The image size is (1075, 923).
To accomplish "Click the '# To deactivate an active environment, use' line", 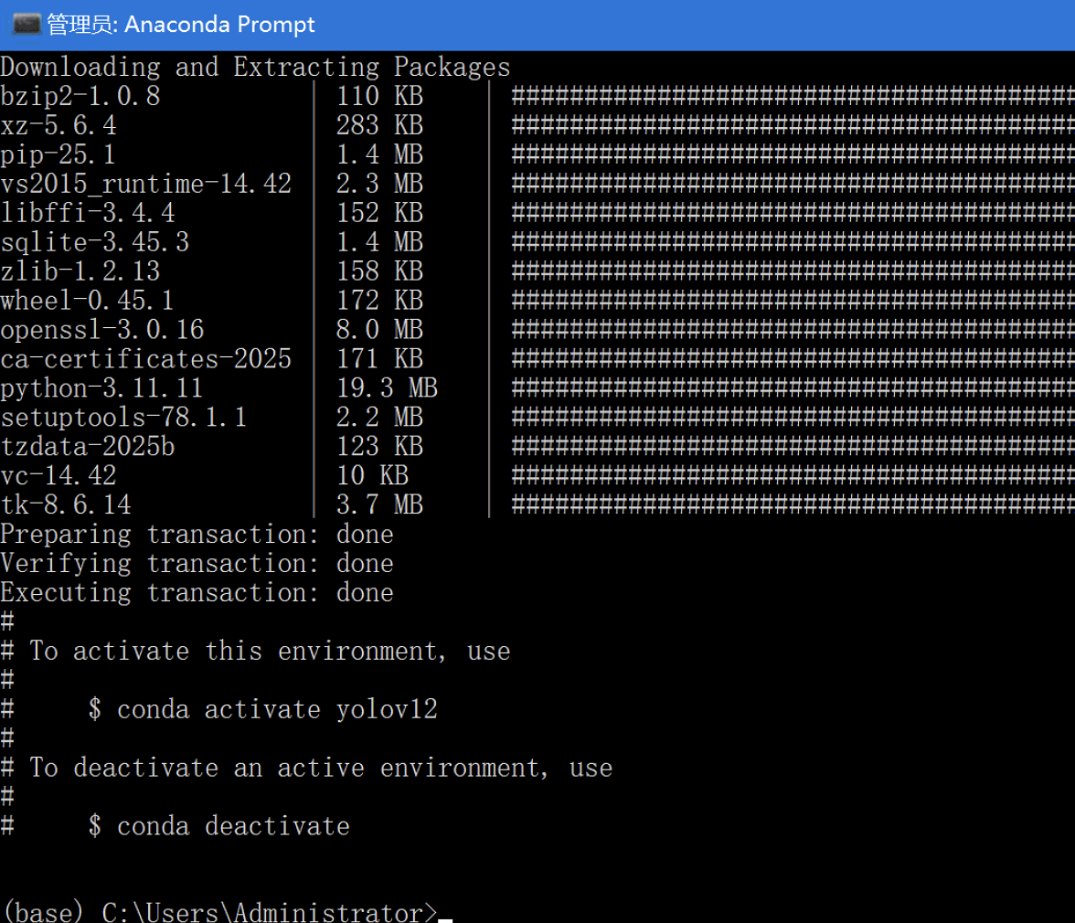I will 306,769.
